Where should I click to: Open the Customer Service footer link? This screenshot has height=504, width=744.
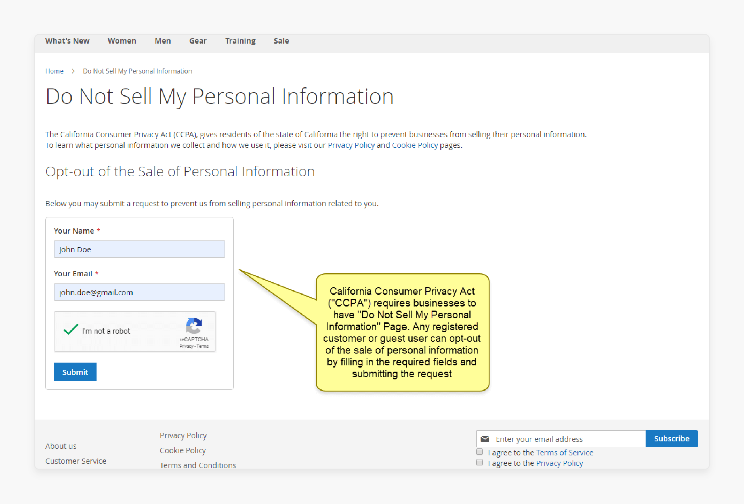coord(76,461)
